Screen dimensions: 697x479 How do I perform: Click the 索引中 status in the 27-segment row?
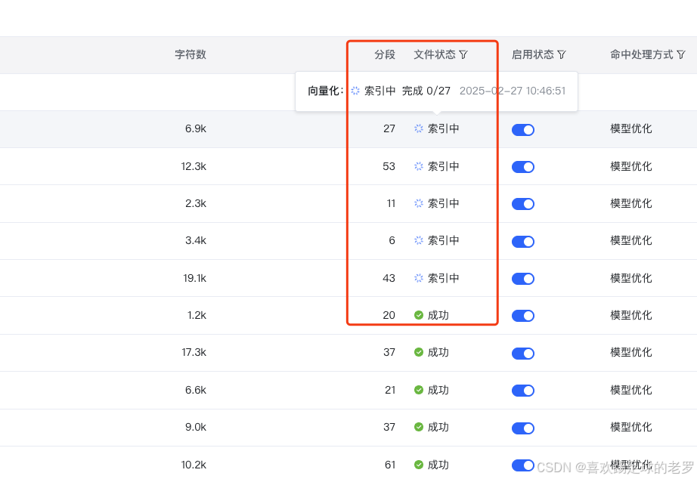(443, 129)
